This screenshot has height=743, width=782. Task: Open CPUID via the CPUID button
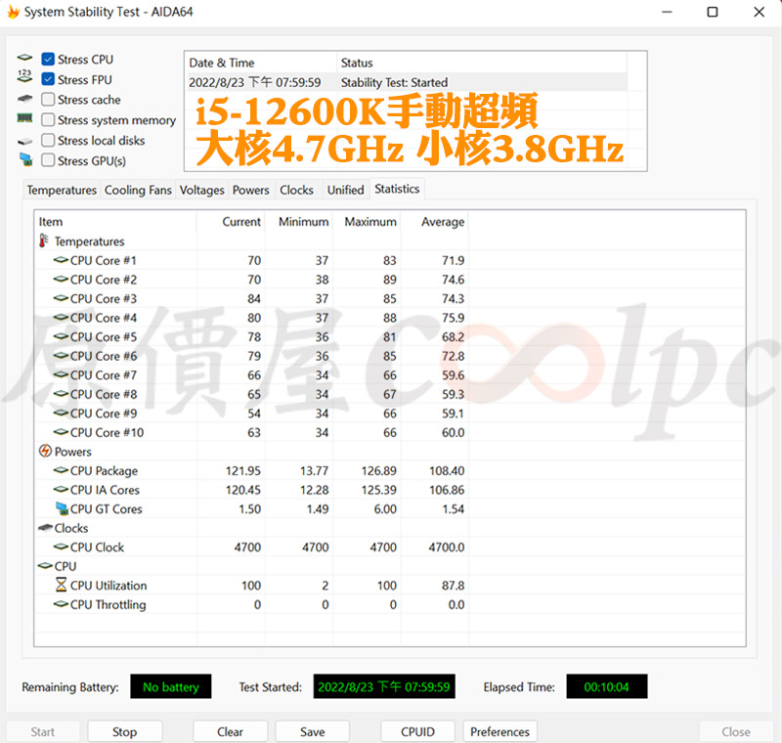tap(418, 731)
